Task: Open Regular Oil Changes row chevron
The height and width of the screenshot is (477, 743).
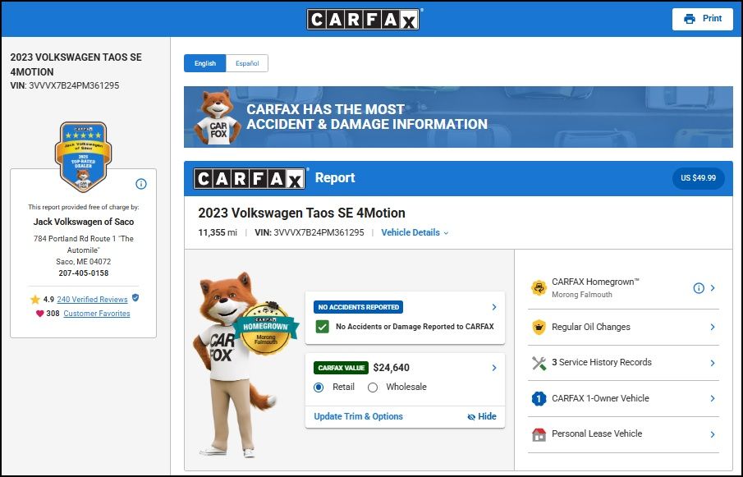Action: click(713, 327)
